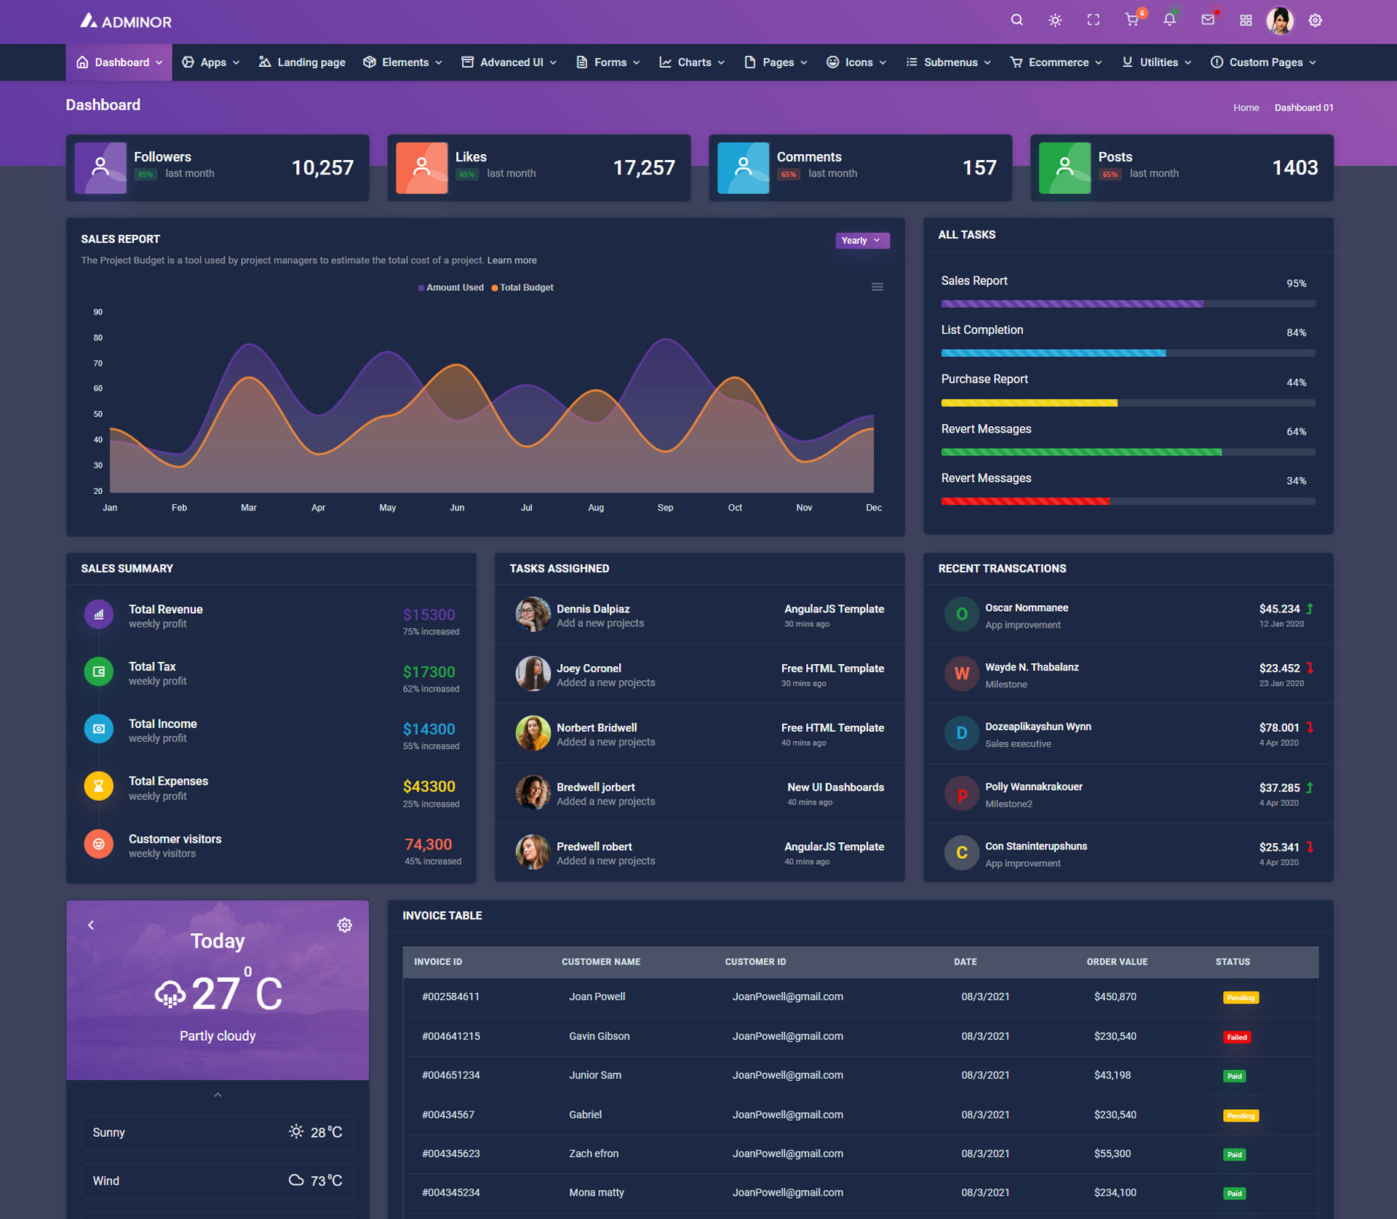This screenshot has height=1219, width=1397.
Task: Click the Sales Report progress bar
Action: coord(1127,304)
